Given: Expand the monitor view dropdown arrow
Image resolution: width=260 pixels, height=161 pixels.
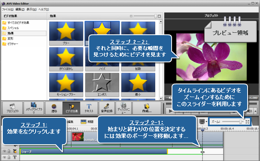Looking at the screenshot, I should [x=206, y=122].
